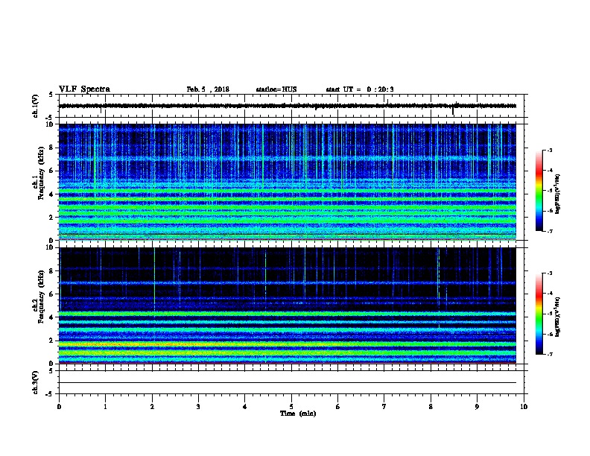Click the color scale bar beside ch.2 spectrogram

(x=539, y=314)
